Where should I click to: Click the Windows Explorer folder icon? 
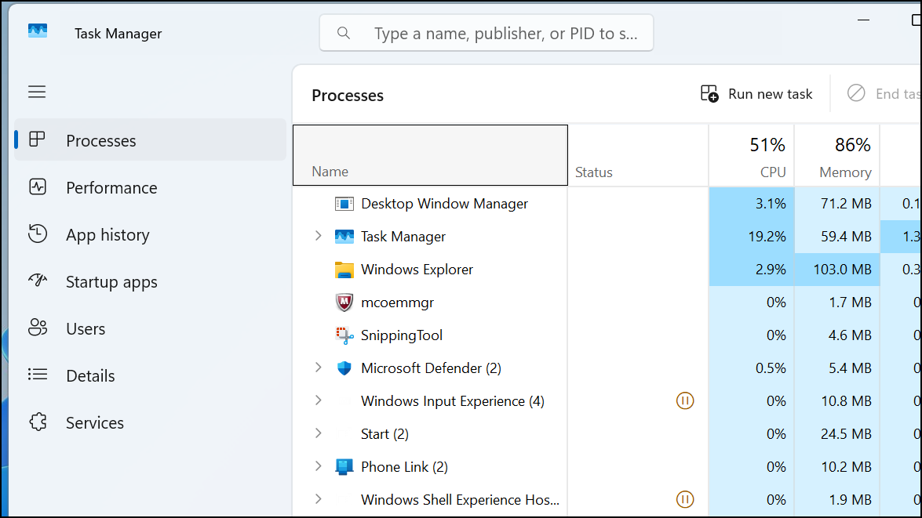tap(344, 270)
